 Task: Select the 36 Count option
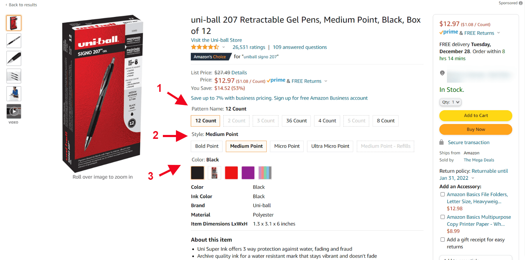296,121
